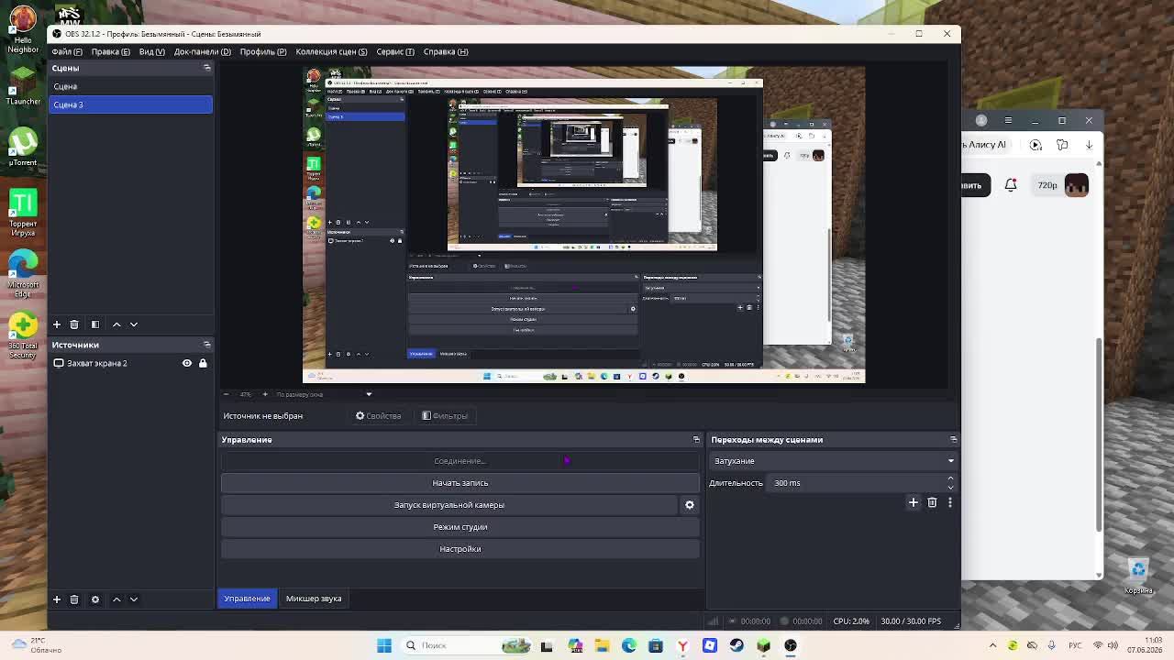Undock the Управление panel
Image resolution: width=1174 pixels, height=660 pixels.
696,440
